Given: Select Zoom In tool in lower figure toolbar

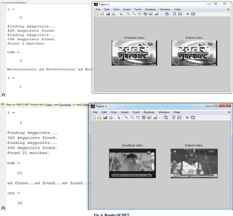Looking at the screenshot, I should coord(126,117).
